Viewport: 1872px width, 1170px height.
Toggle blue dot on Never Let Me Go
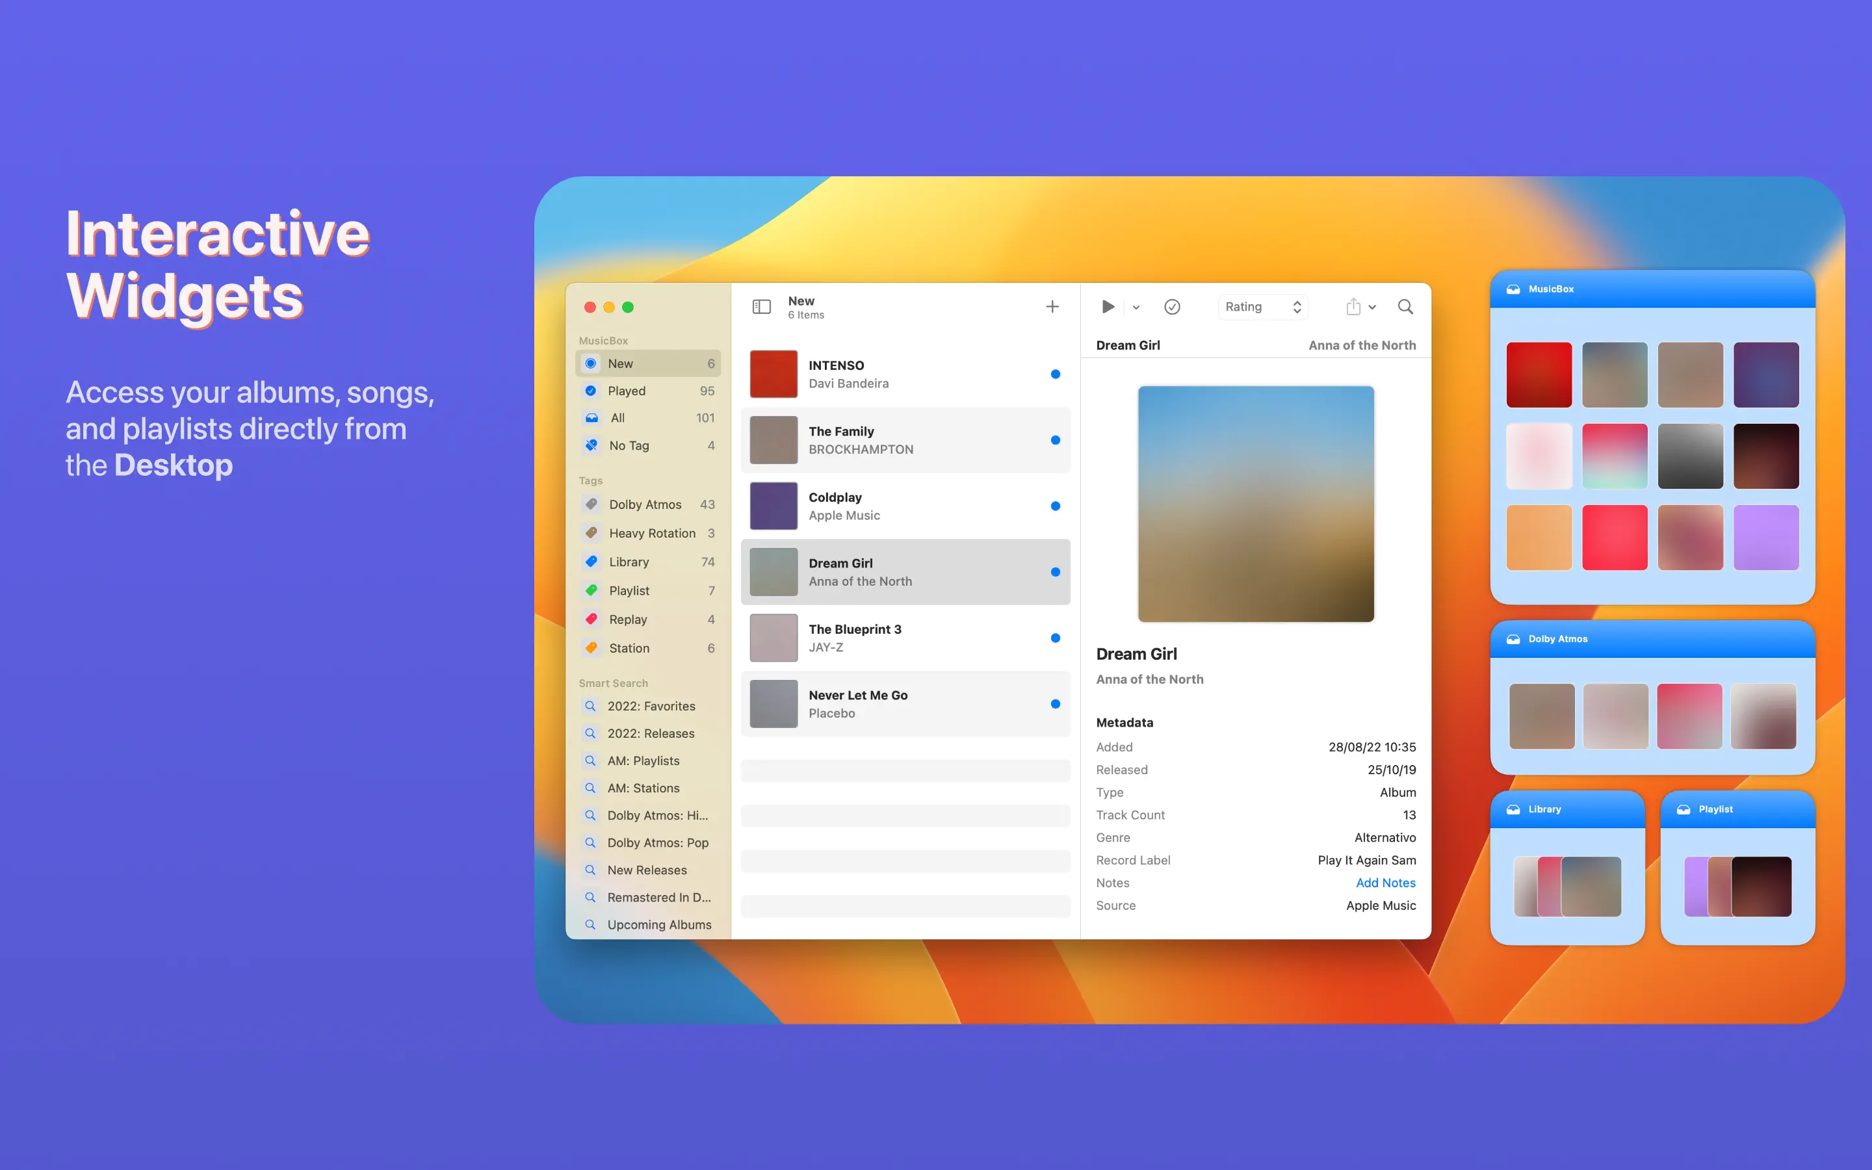(x=1055, y=704)
